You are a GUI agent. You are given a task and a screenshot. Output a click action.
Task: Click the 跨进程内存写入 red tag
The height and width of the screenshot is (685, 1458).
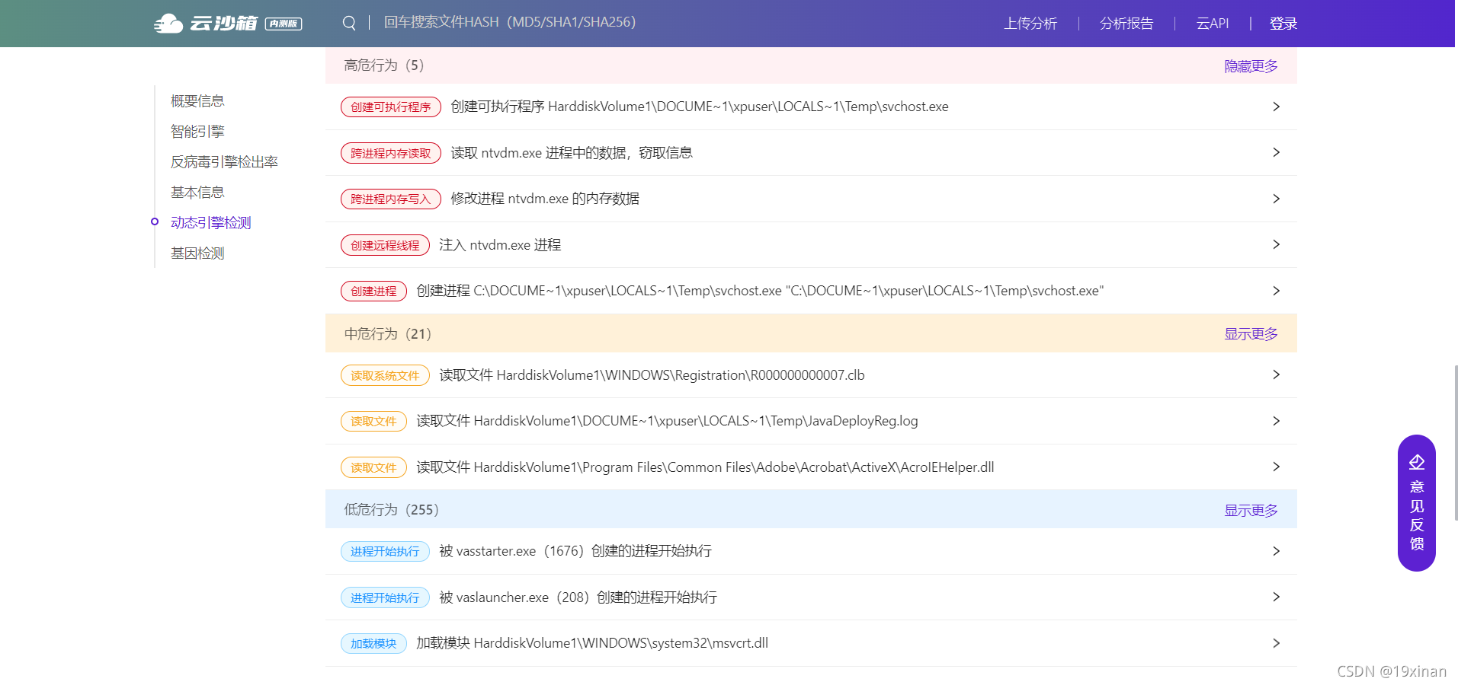[x=391, y=199]
